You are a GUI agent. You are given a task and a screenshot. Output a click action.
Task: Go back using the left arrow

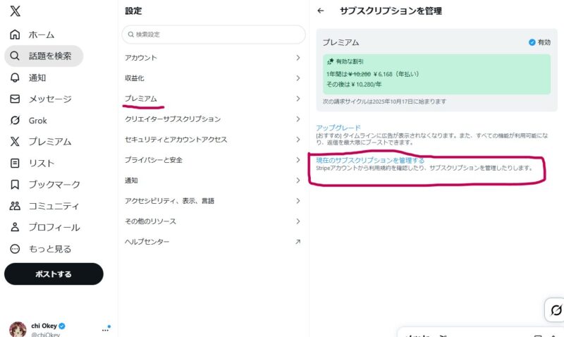pyautogui.click(x=321, y=11)
